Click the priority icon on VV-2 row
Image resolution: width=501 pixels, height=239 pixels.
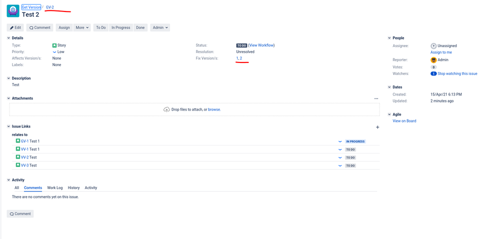[340, 157]
